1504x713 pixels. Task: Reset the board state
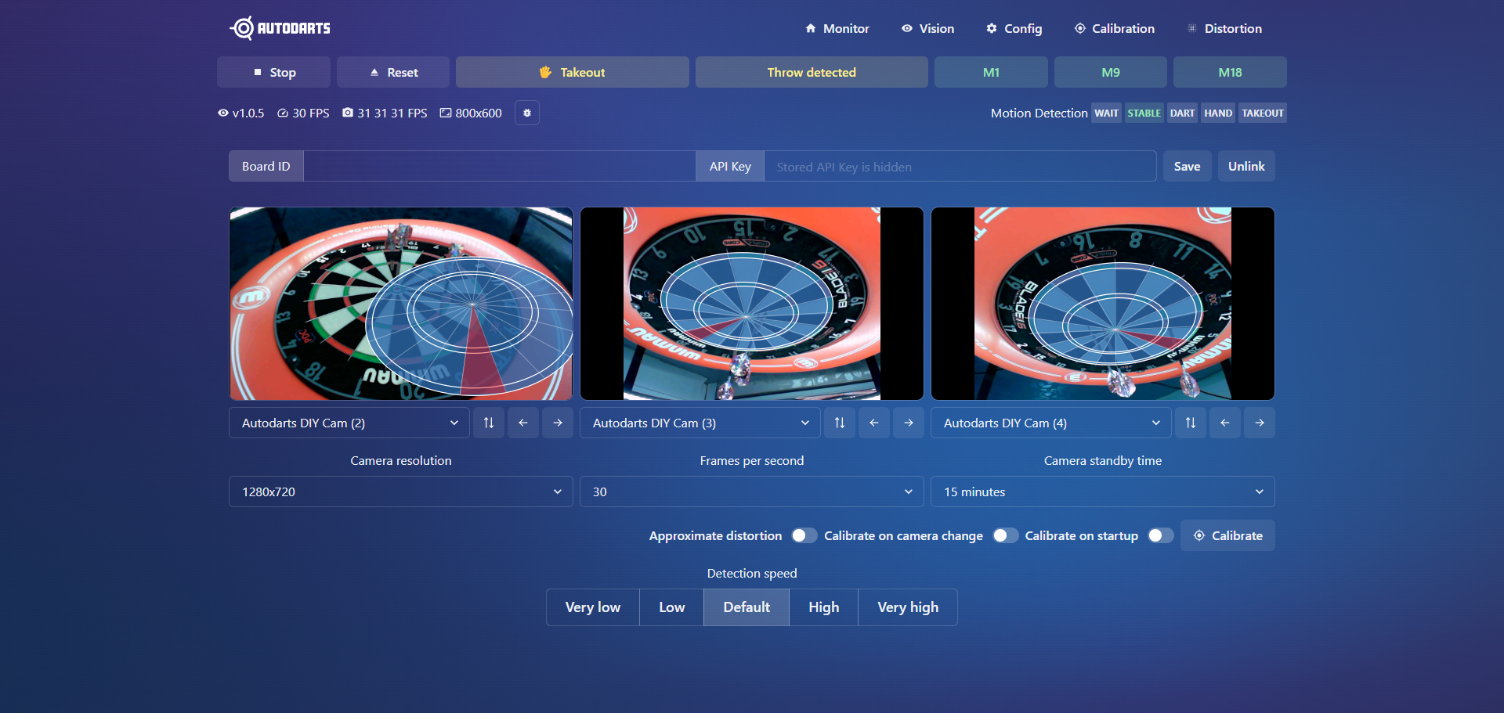pos(393,72)
